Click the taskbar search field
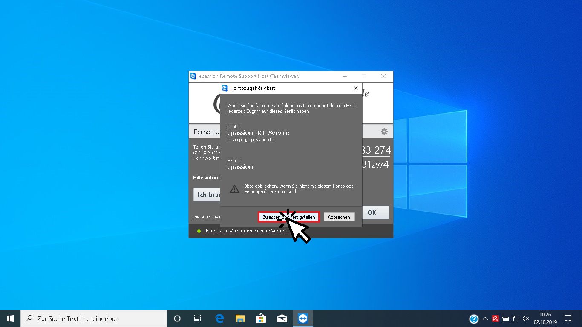The width and height of the screenshot is (582, 327). [x=94, y=318]
